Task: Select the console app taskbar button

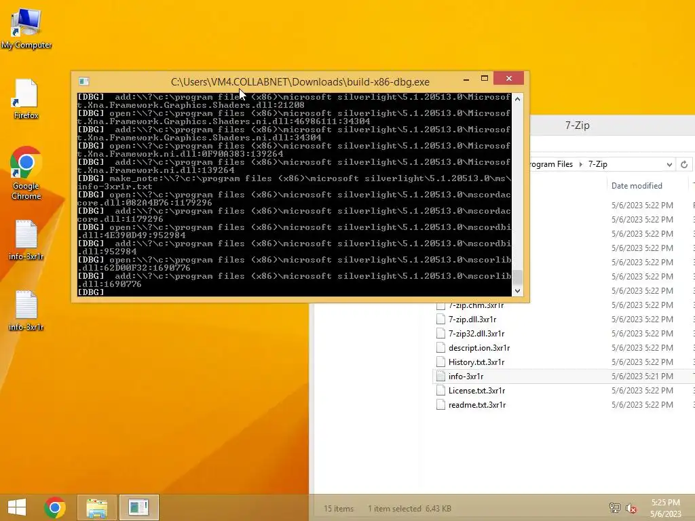Action: point(138,507)
